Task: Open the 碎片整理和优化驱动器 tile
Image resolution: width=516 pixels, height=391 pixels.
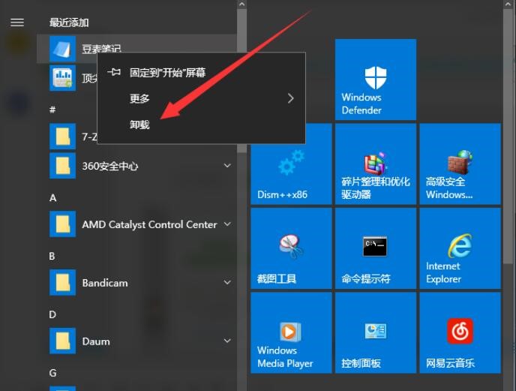Action: pyautogui.click(x=376, y=164)
